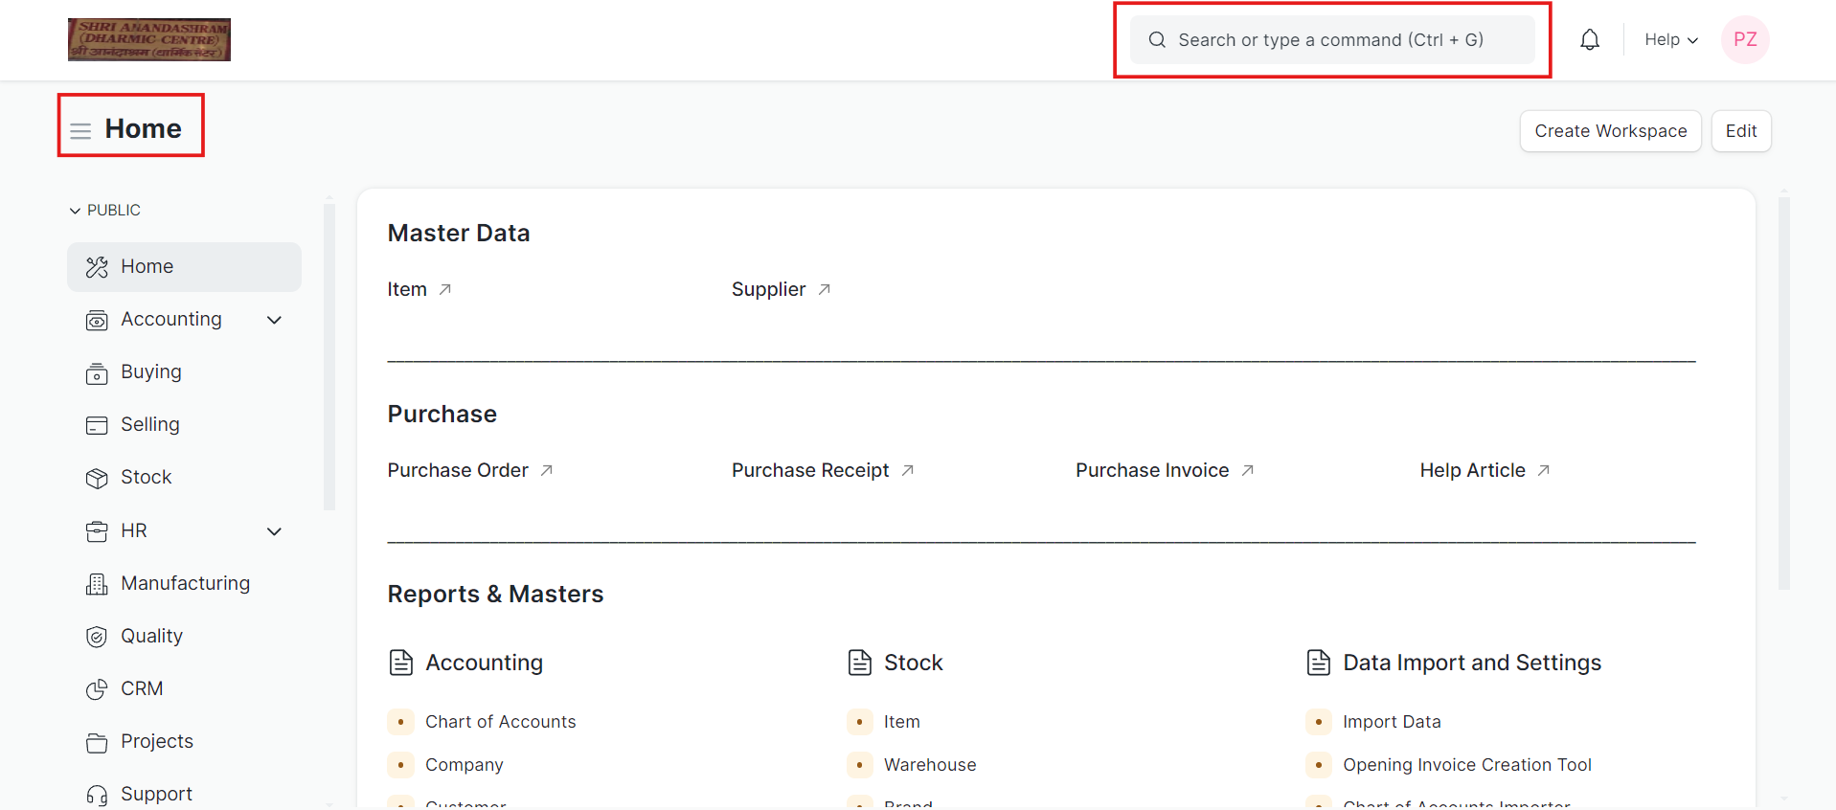Open the Help dropdown menu
Image resolution: width=1836 pixels, height=810 pixels.
click(1671, 39)
